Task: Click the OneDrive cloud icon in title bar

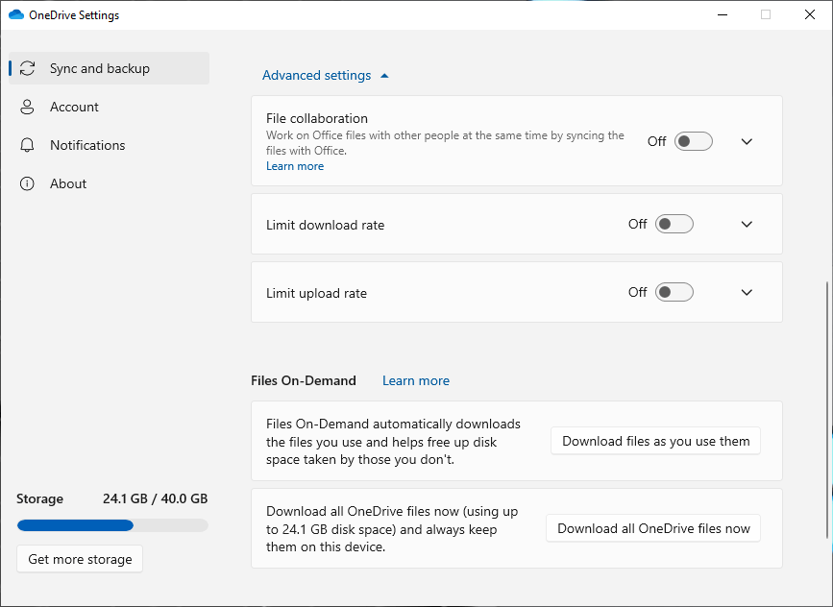Action: (16, 15)
